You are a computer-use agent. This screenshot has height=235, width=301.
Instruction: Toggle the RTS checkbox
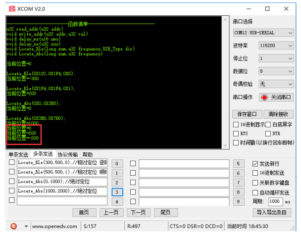236,134
